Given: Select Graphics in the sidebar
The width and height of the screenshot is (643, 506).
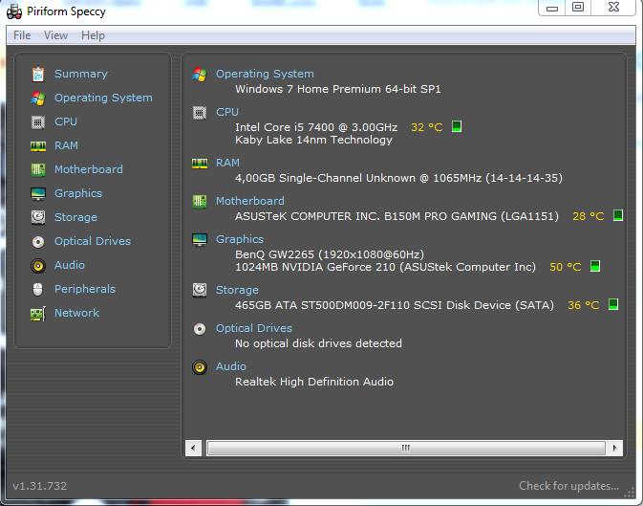Looking at the screenshot, I should tap(78, 193).
